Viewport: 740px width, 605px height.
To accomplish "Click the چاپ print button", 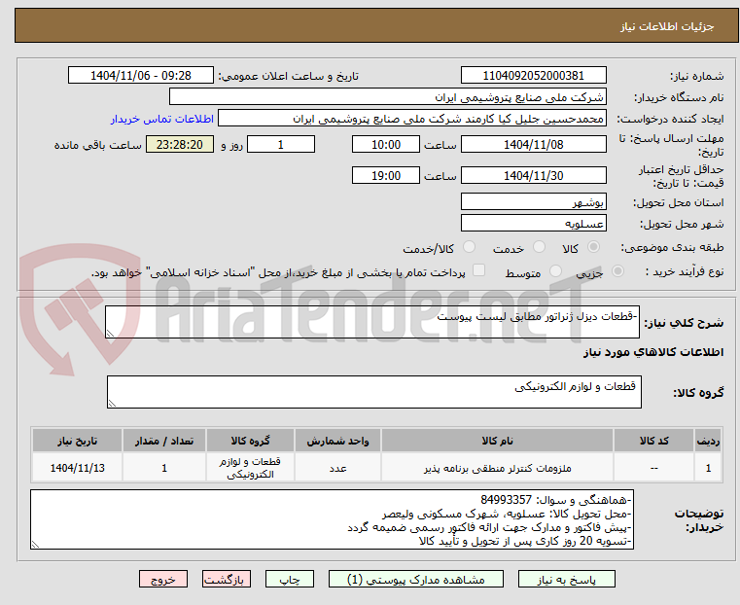I will (290, 579).
